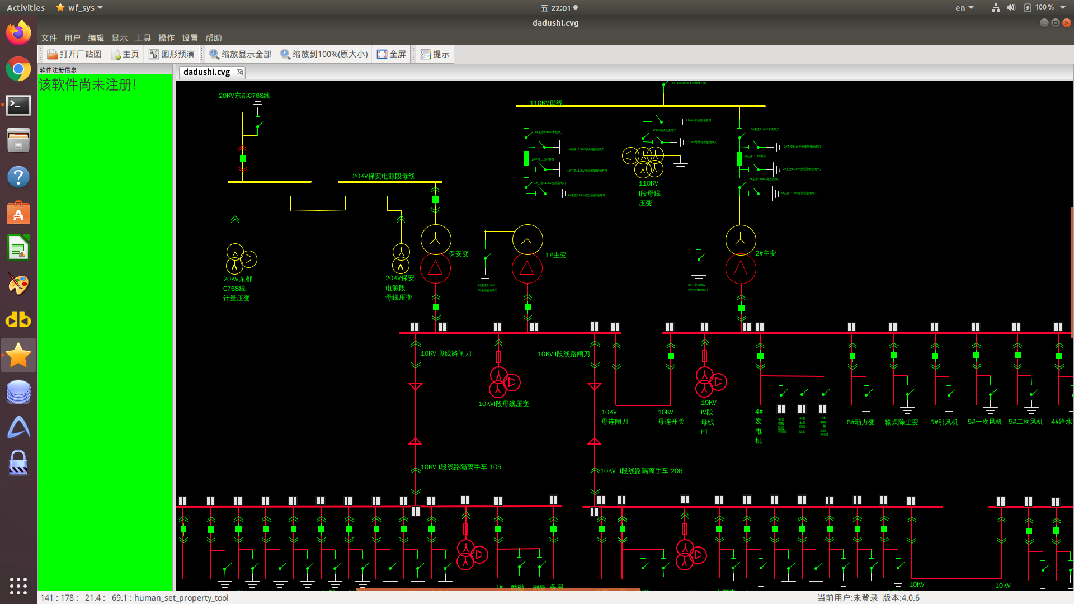Open the en input language dropdown
Screen dimensions: 1074x604
click(964, 8)
